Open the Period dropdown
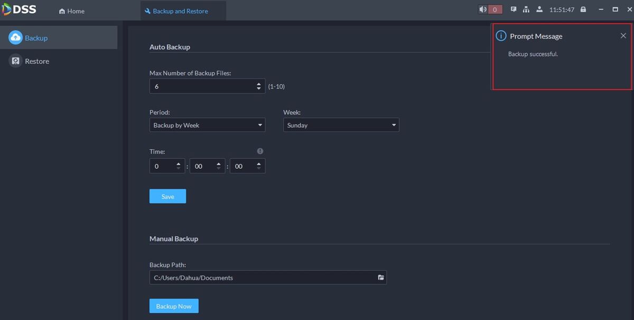The image size is (634, 320). [207, 125]
